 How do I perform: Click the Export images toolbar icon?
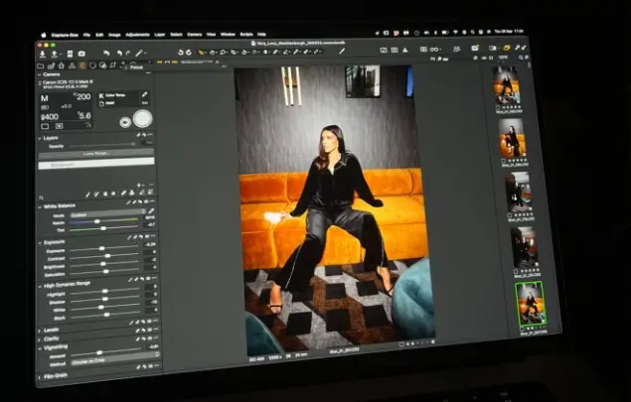click(x=55, y=54)
